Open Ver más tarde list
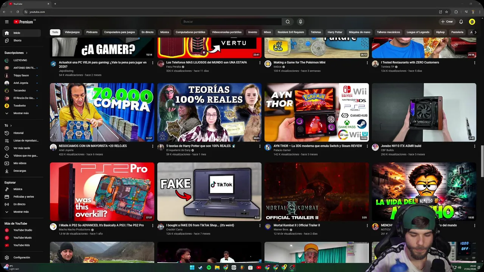The image size is (484, 272). (x=22, y=148)
